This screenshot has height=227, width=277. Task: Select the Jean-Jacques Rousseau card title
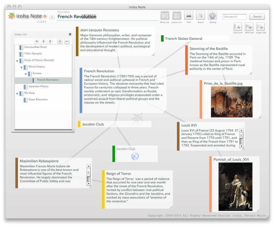pos(100,30)
